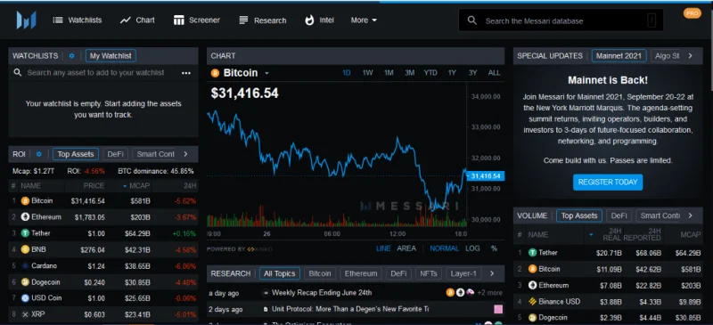Click the BNB icon in ROI table
Image resolution: width=713 pixels, height=325 pixels.
[25, 249]
